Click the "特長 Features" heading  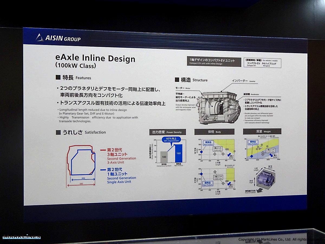pos(73,78)
